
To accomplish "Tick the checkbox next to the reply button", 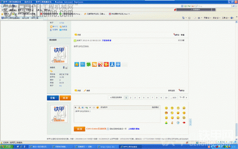I will point(108,129).
